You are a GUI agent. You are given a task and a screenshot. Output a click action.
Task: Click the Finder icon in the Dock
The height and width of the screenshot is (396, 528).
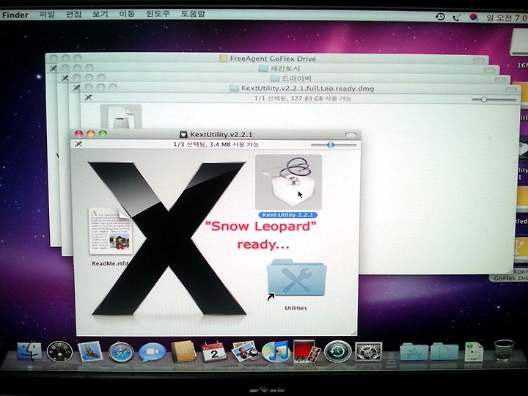tap(29, 351)
